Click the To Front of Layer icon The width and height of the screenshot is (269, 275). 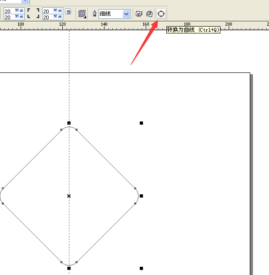point(139,14)
